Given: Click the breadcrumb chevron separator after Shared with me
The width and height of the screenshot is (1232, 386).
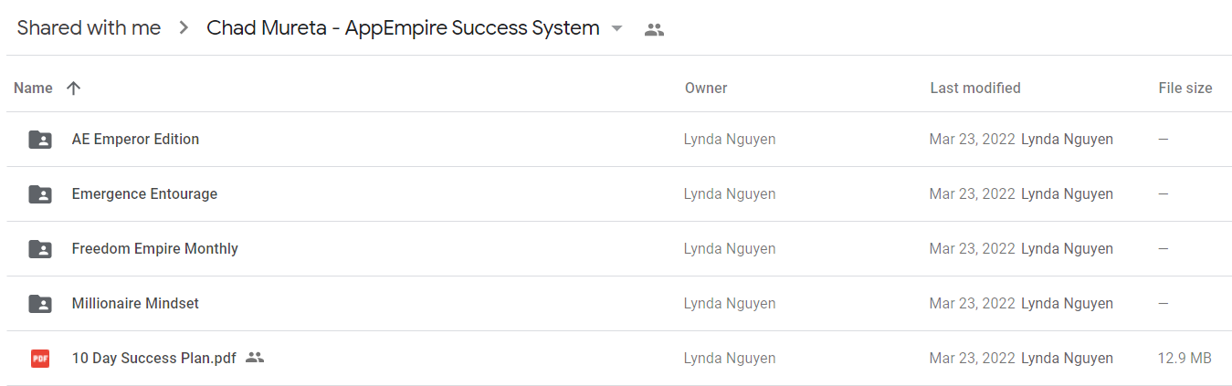Looking at the screenshot, I should (184, 28).
